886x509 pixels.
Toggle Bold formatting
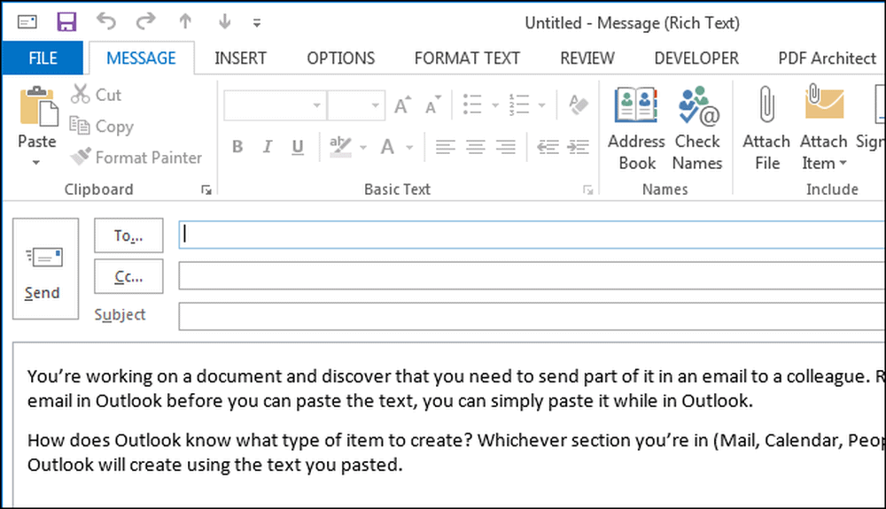[237, 147]
